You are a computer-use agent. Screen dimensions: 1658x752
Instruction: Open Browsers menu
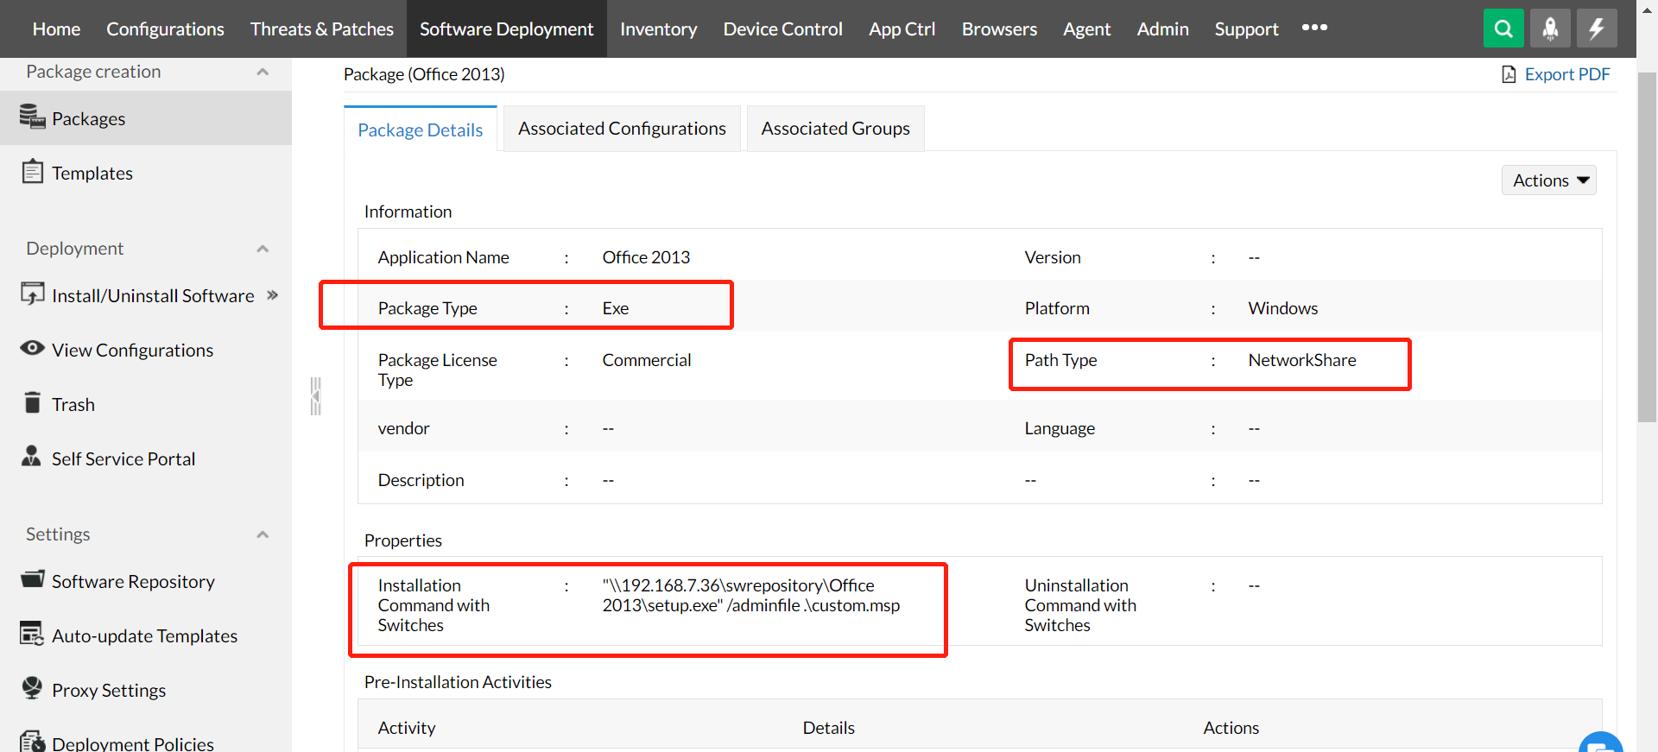click(x=999, y=28)
